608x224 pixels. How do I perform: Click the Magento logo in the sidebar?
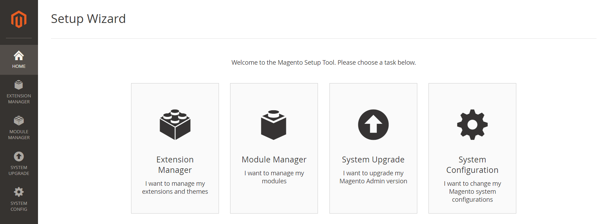coord(19,19)
